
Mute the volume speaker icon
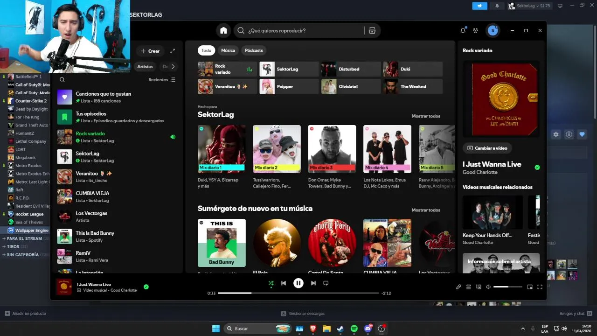click(488, 287)
